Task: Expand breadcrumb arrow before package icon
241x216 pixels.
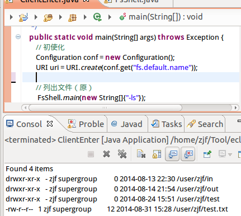Action: (x=60, y=17)
